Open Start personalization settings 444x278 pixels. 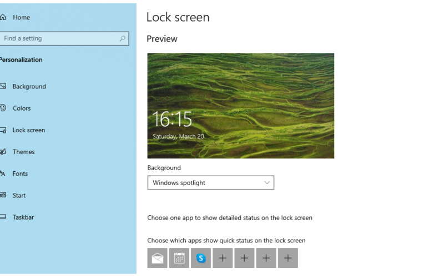(x=19, y=196)
